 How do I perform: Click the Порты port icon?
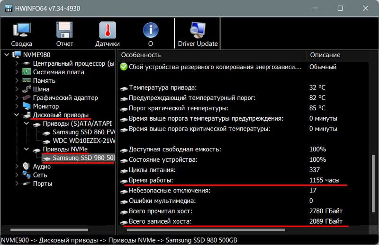[x=27, y=184]
